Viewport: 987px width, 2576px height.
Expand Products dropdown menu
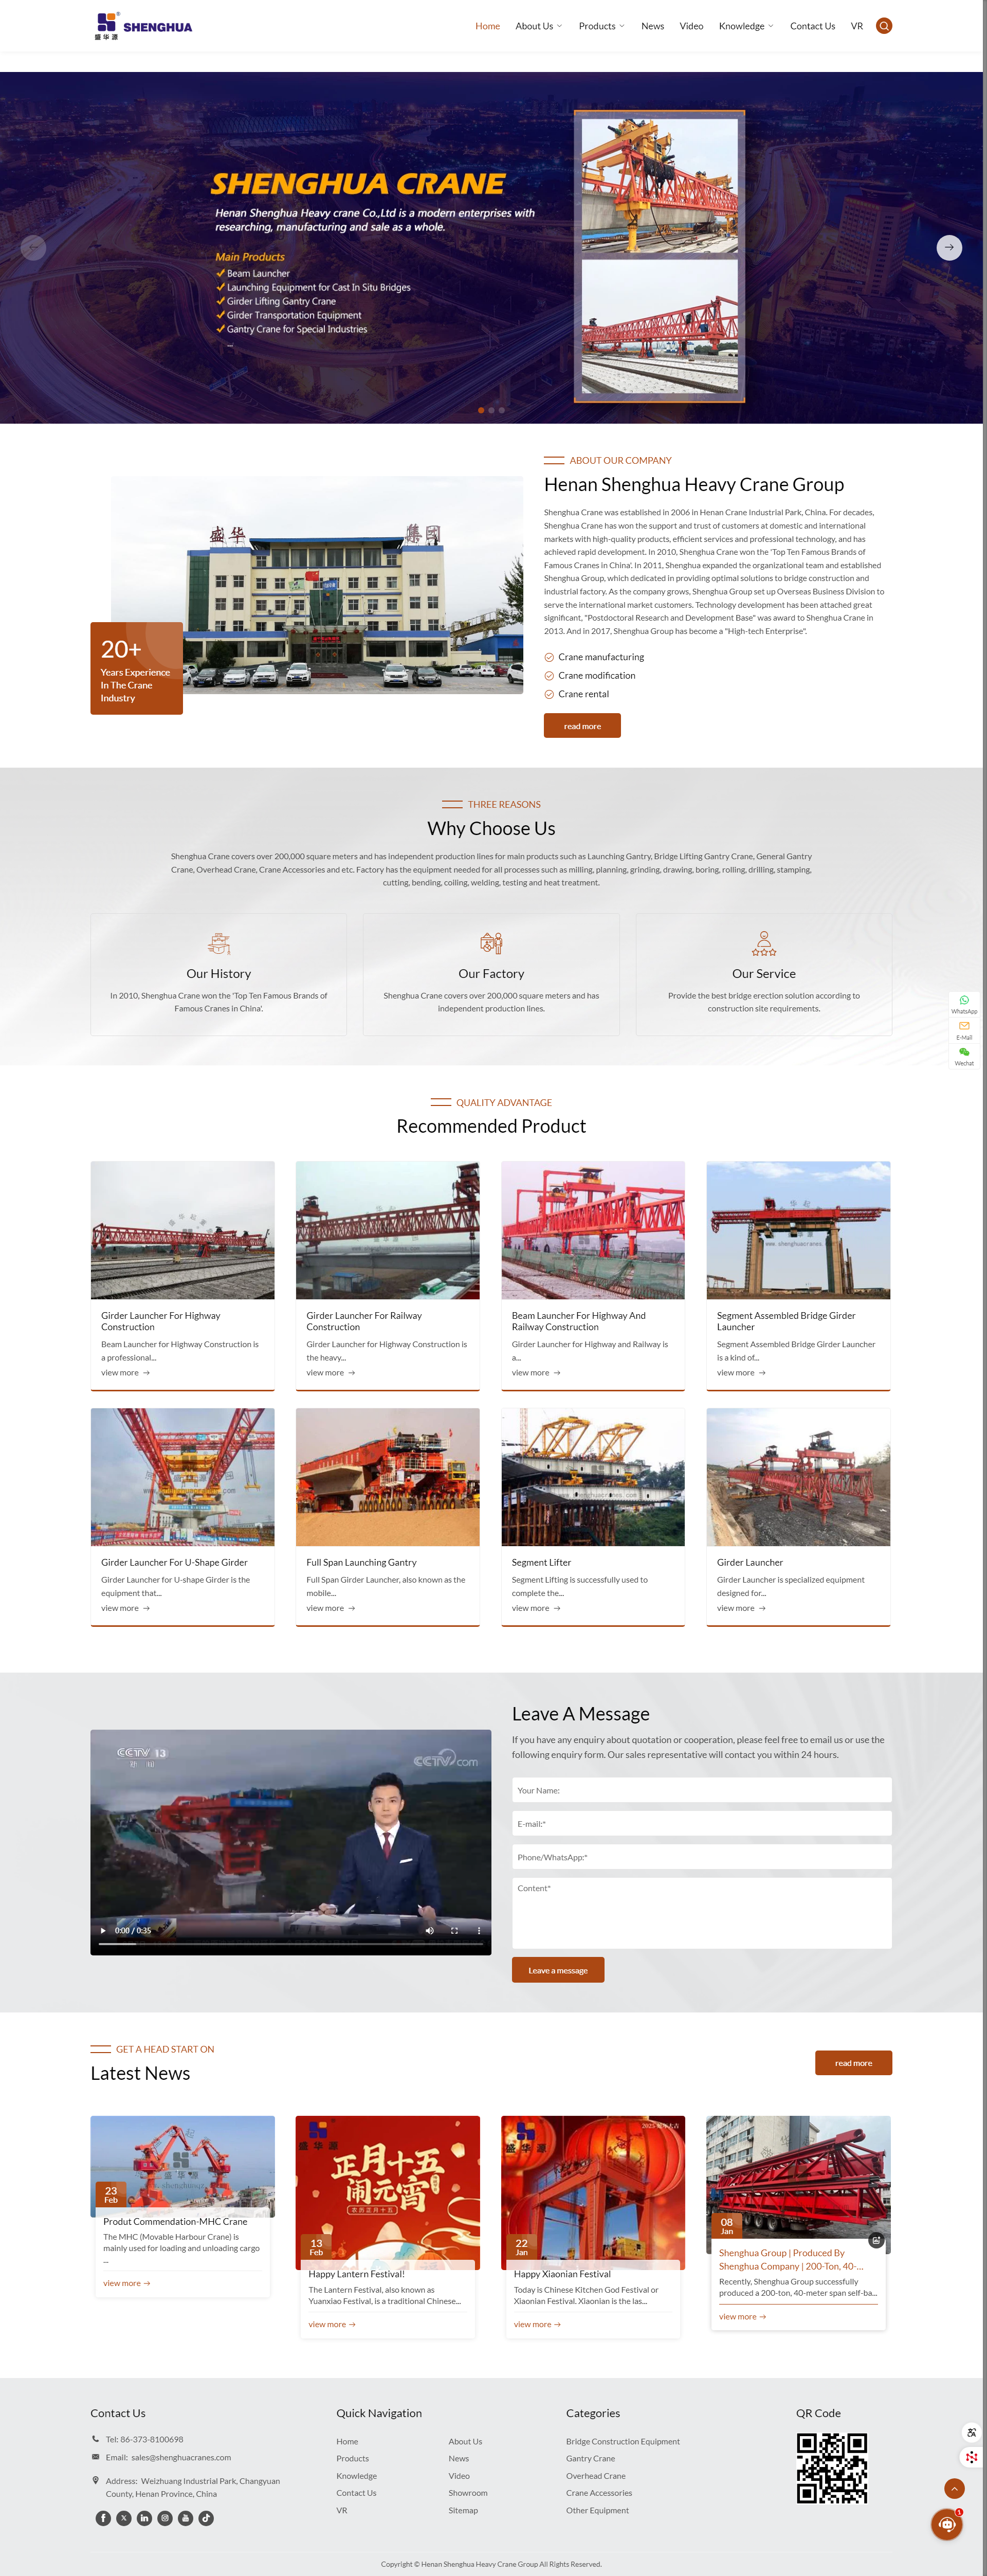(601, 26)
